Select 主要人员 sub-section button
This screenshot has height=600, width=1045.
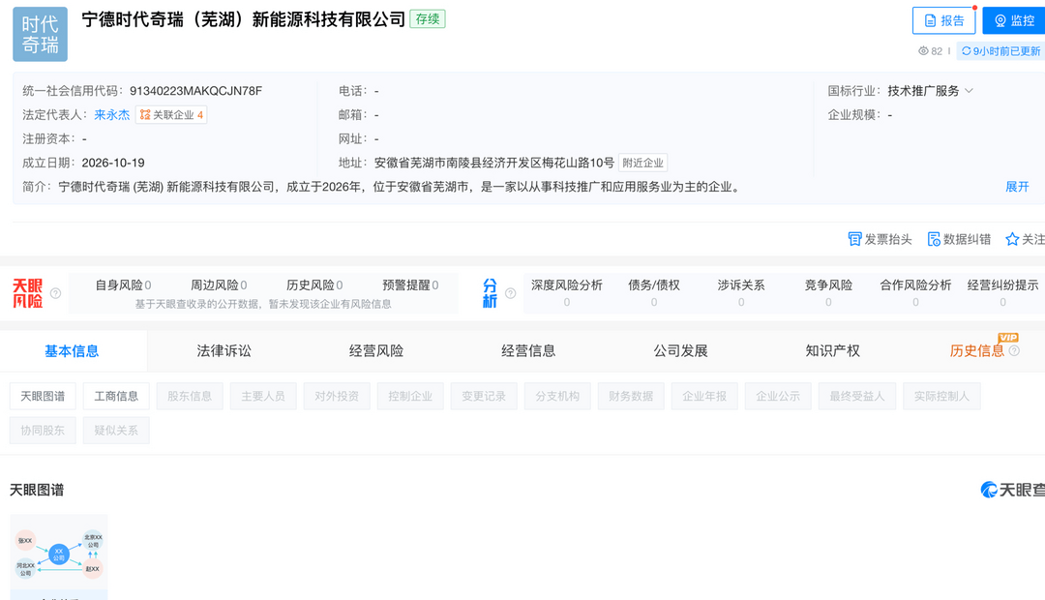263,396
